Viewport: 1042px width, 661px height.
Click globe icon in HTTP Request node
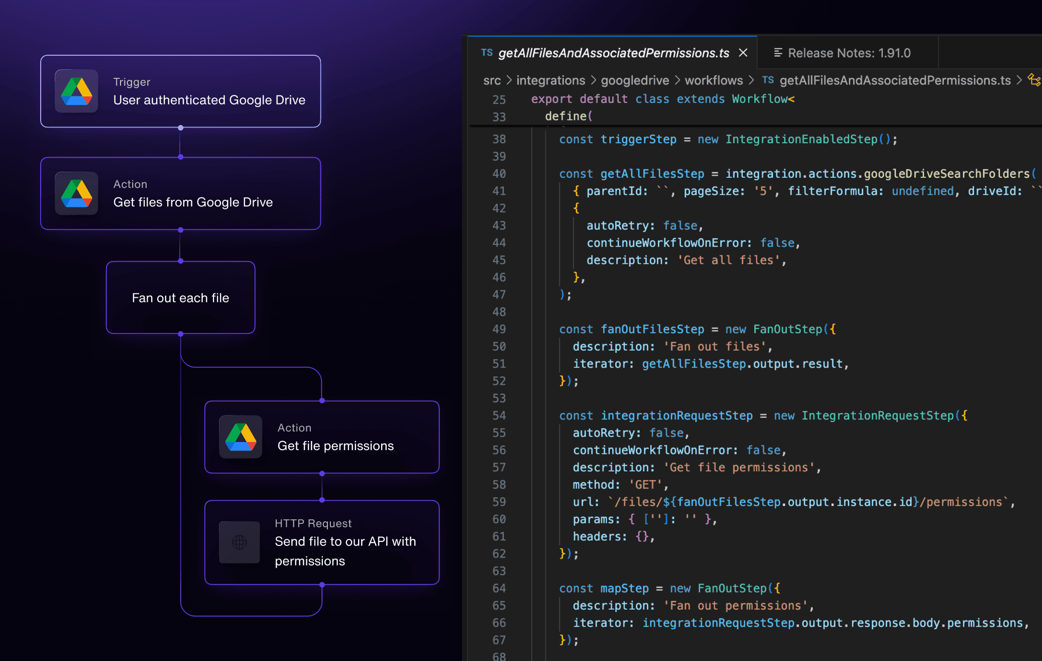[x=240, y=542]
